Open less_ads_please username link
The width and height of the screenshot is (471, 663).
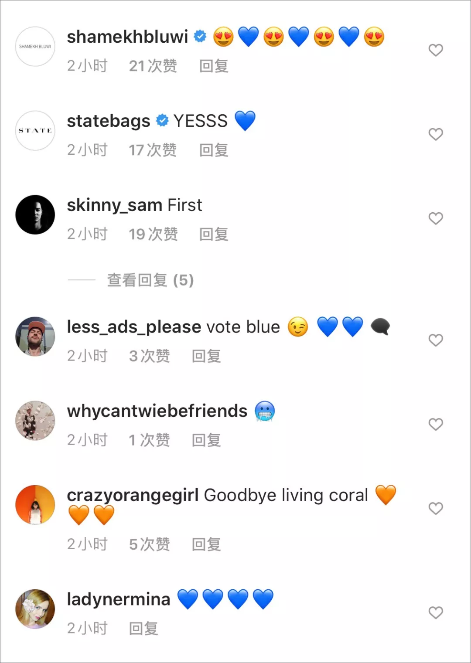[x=134, y=327]
